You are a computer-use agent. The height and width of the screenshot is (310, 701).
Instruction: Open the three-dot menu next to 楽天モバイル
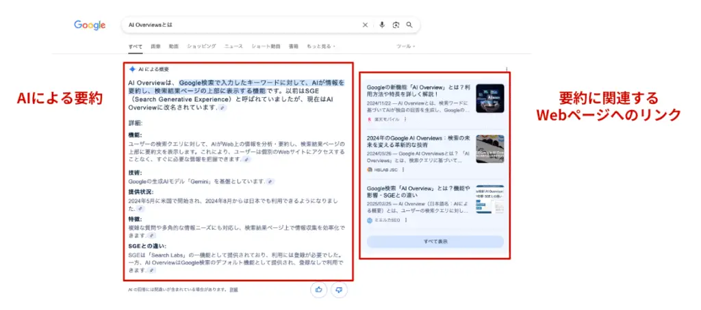point(405,119)
